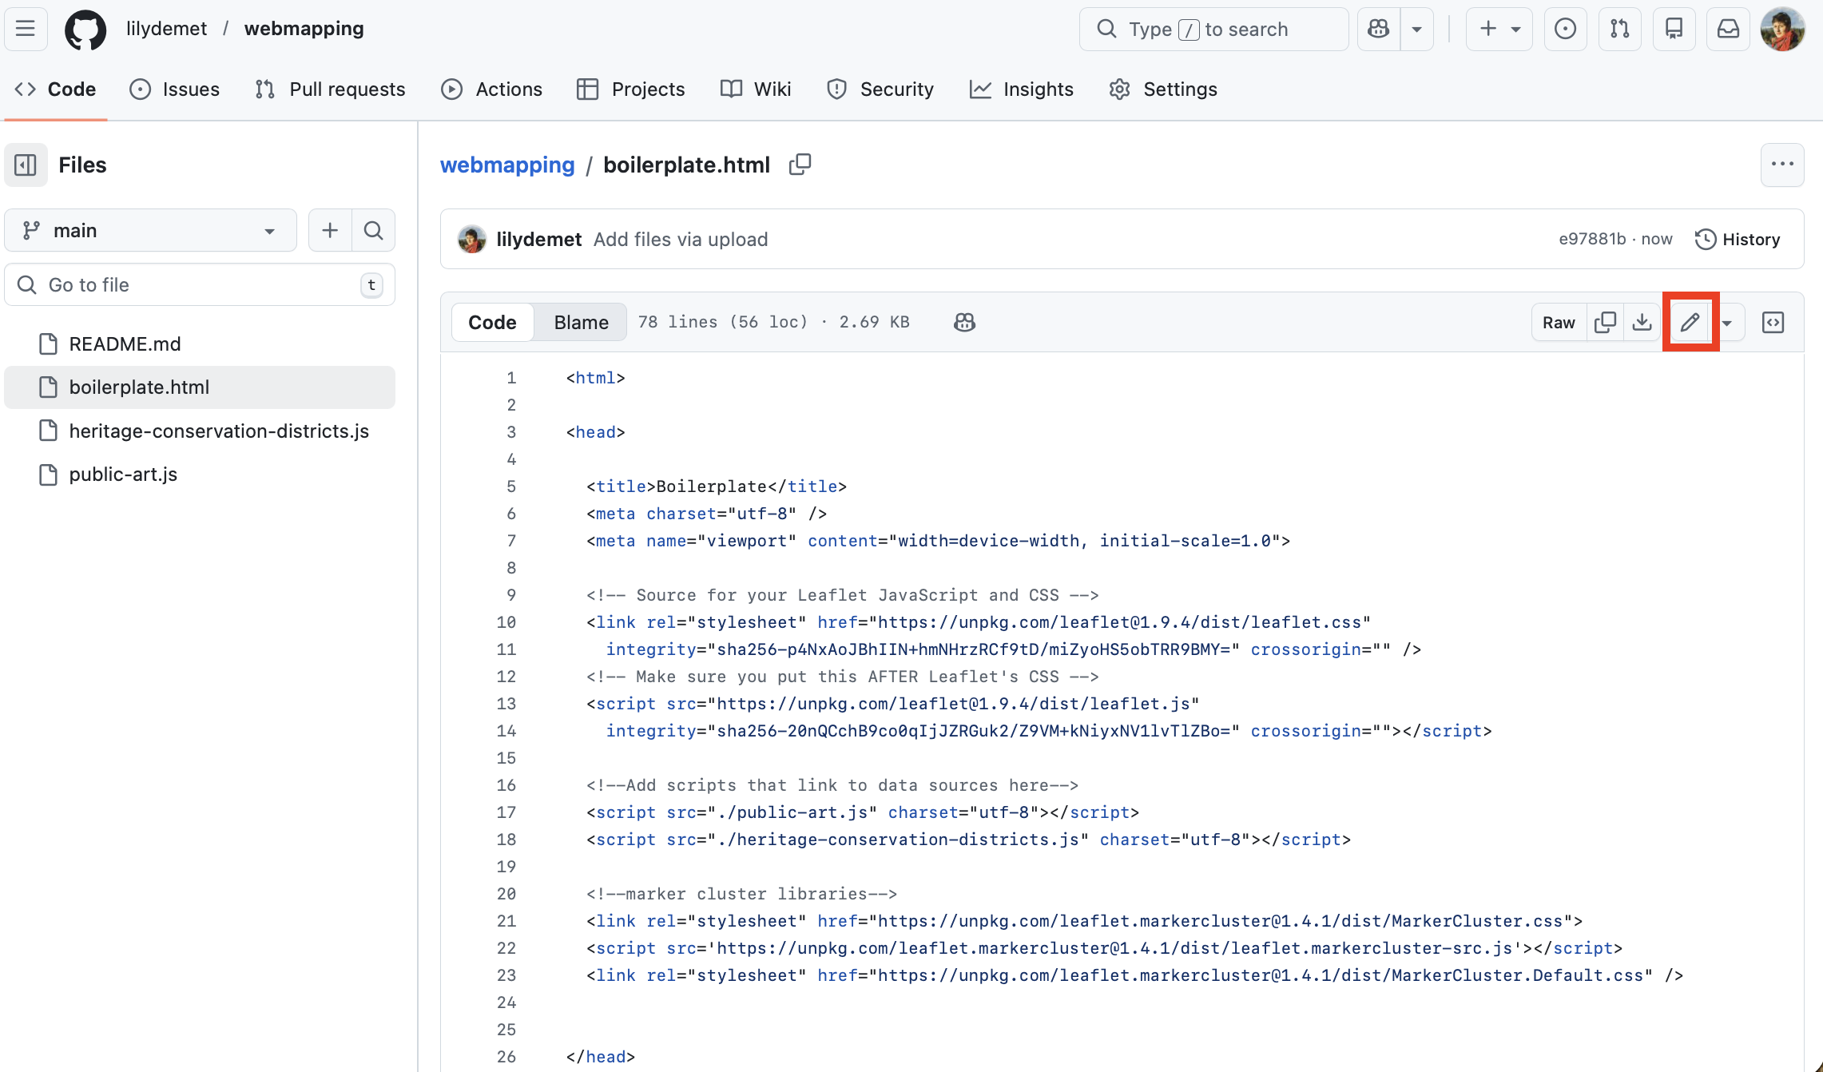This screenshot has height=1072, width=1823.
Task: Click the GitHub logo home icon
Action: 85,30
